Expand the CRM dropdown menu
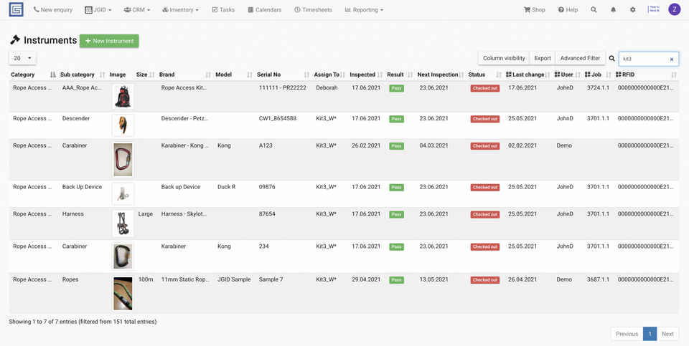 pyautogui.click(x=136, y=10)
